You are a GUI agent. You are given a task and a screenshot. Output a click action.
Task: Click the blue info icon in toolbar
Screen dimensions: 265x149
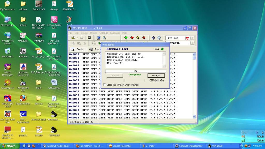click(x=159, y=38)
